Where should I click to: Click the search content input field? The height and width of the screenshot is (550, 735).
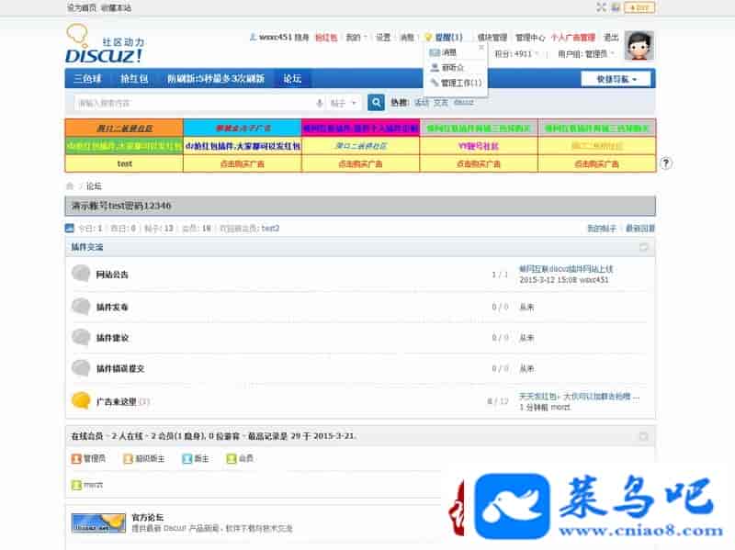193,103
